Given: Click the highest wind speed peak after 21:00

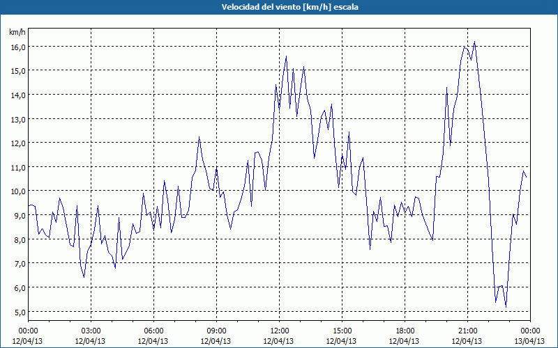Looking at the screenshot, I should (474, 42).
